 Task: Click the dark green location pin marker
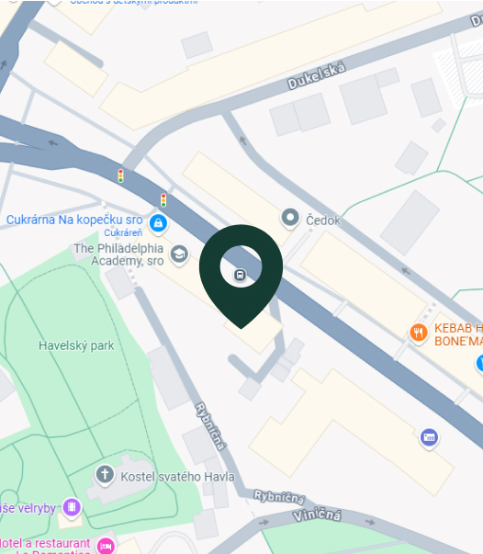click(241, 276)
